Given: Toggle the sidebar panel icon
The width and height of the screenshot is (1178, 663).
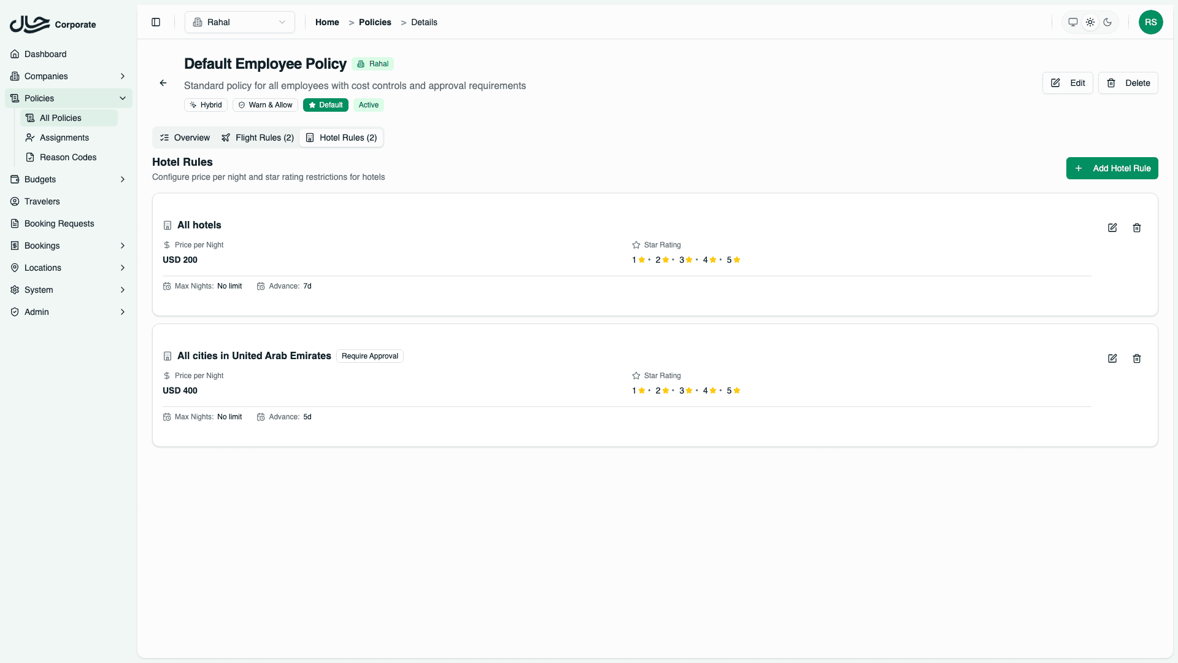Looking at the screenshot, I should 156,22.
